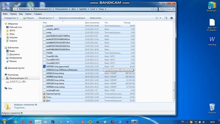Click AppData in the address breadcrumb
The width and height of the screenshot is (220, 124).
point(83,9)
